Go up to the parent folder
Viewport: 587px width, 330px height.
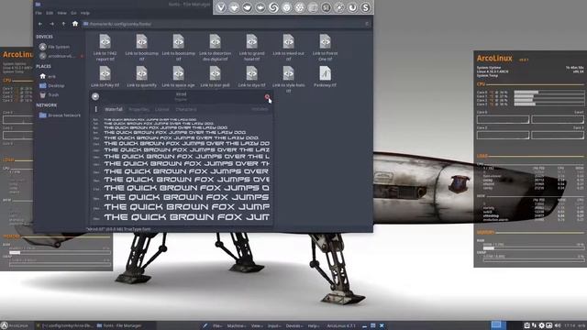tap(63, 24)
